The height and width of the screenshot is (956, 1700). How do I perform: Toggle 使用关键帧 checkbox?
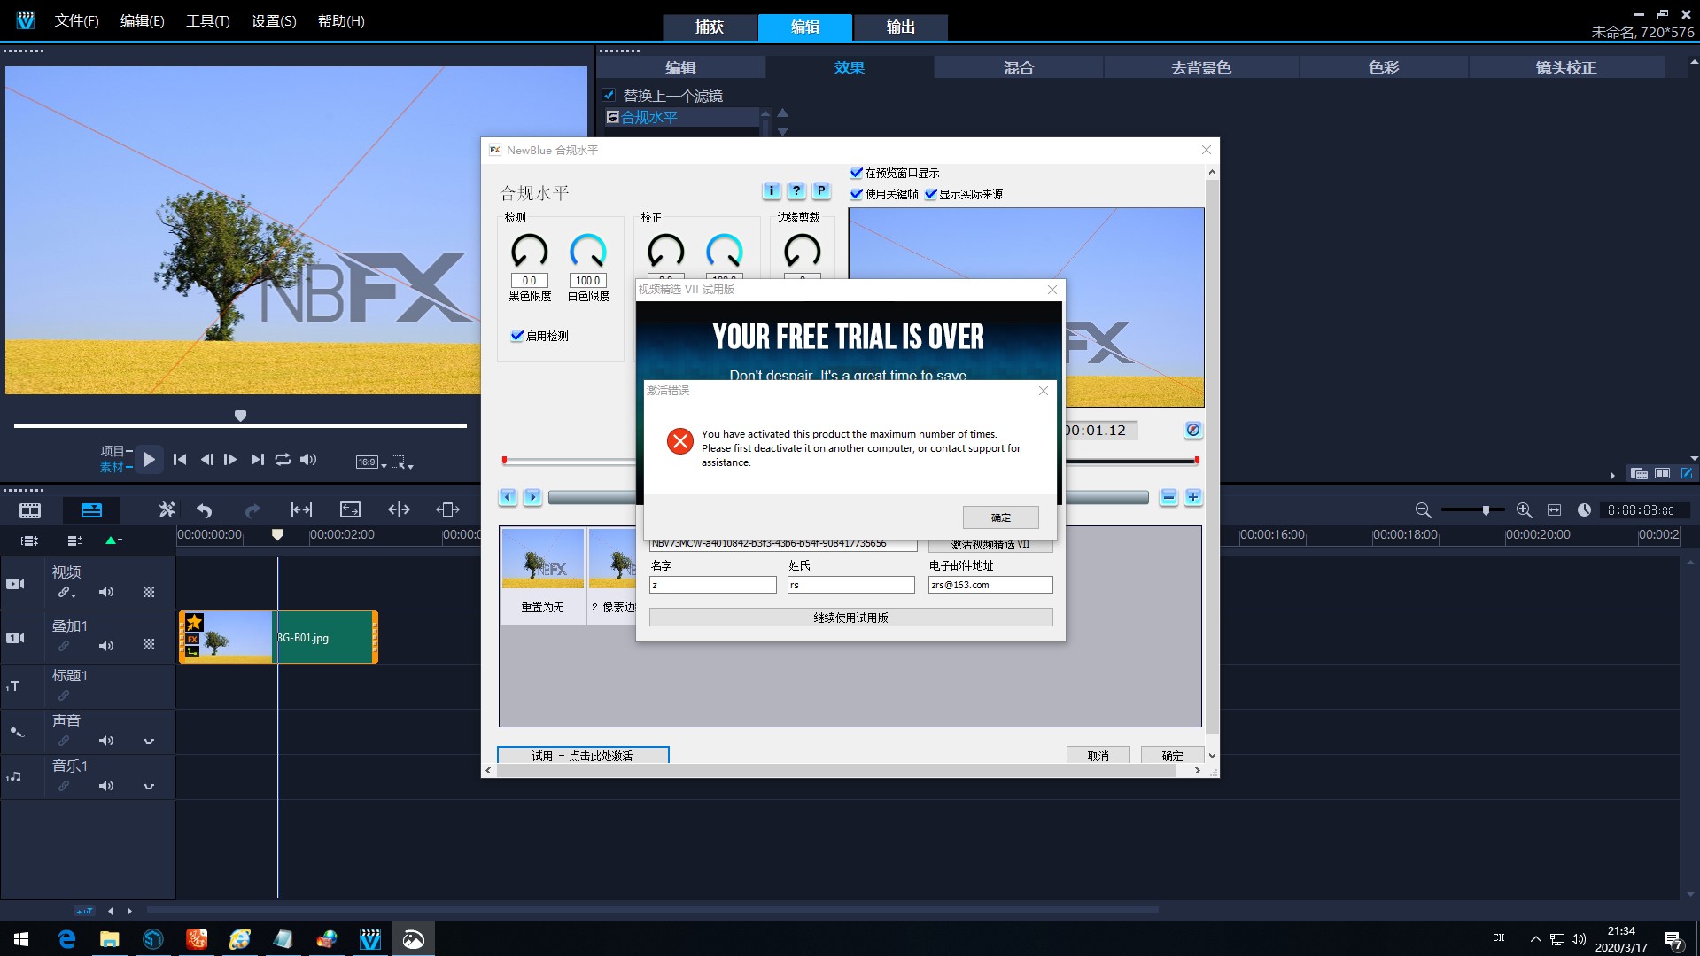point(857,193)
